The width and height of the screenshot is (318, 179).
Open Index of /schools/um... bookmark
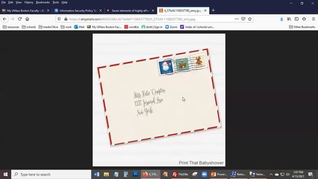(197, 27)
